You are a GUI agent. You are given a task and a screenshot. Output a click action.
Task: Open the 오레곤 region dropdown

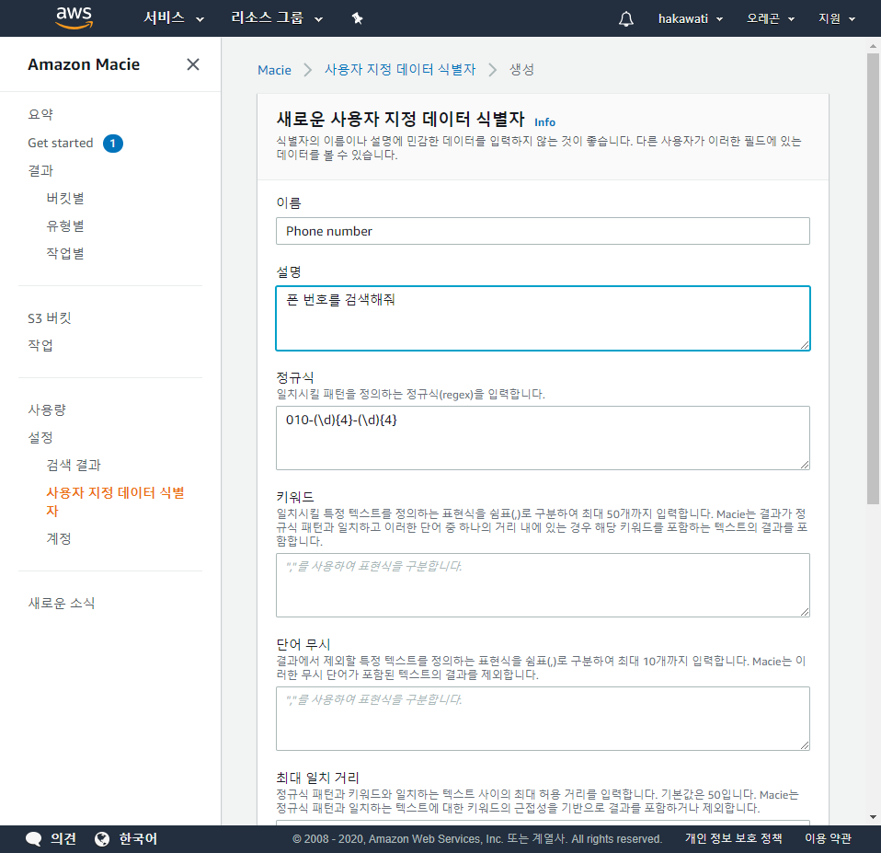pyautogui.click(x=771, y=18)
